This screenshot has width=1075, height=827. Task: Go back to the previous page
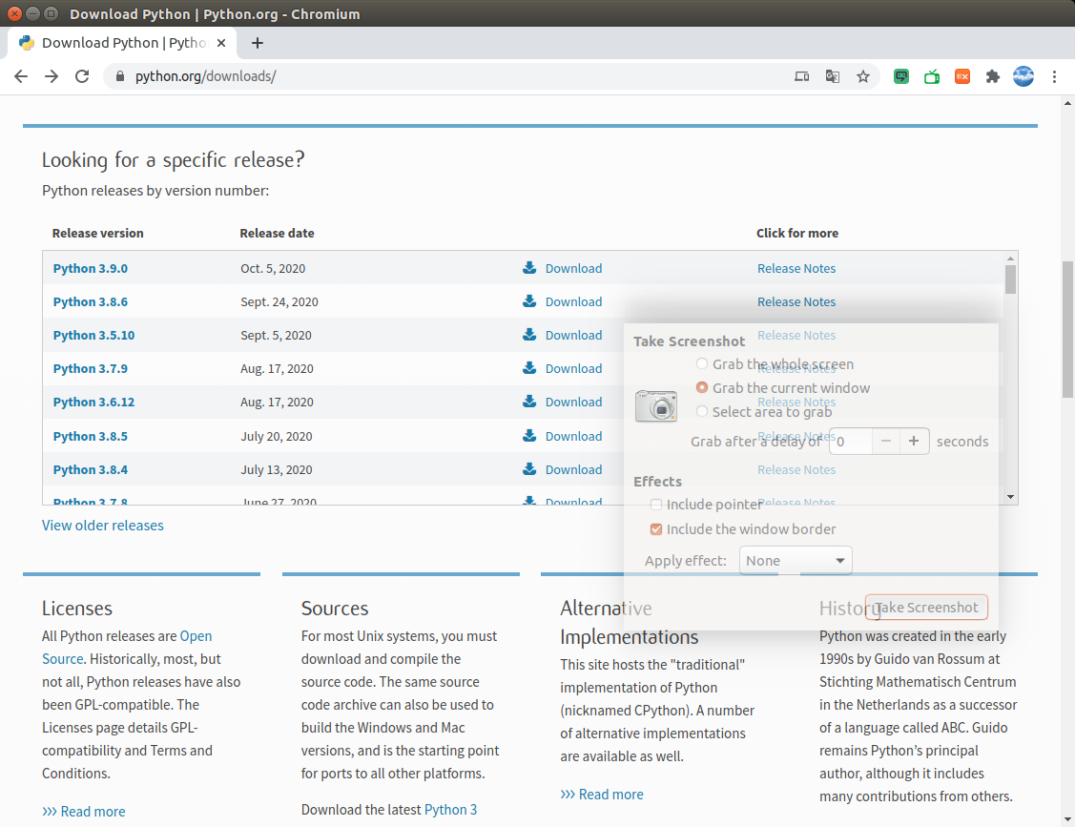21,76
